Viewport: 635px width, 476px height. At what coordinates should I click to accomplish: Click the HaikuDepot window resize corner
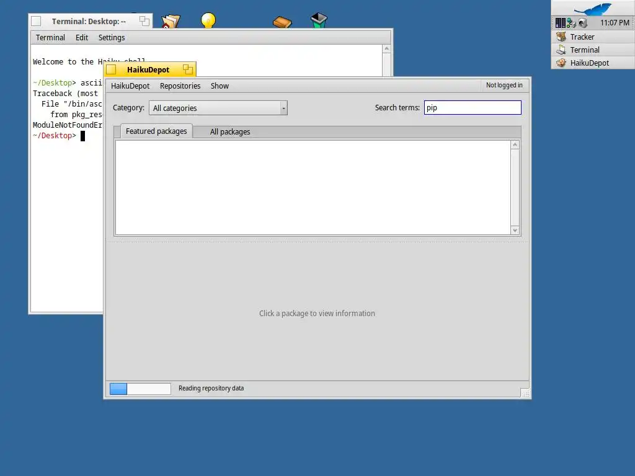525,393
